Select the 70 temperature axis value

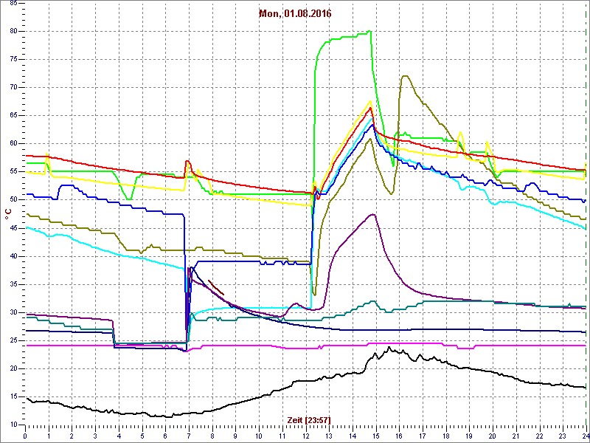point(12,87)
